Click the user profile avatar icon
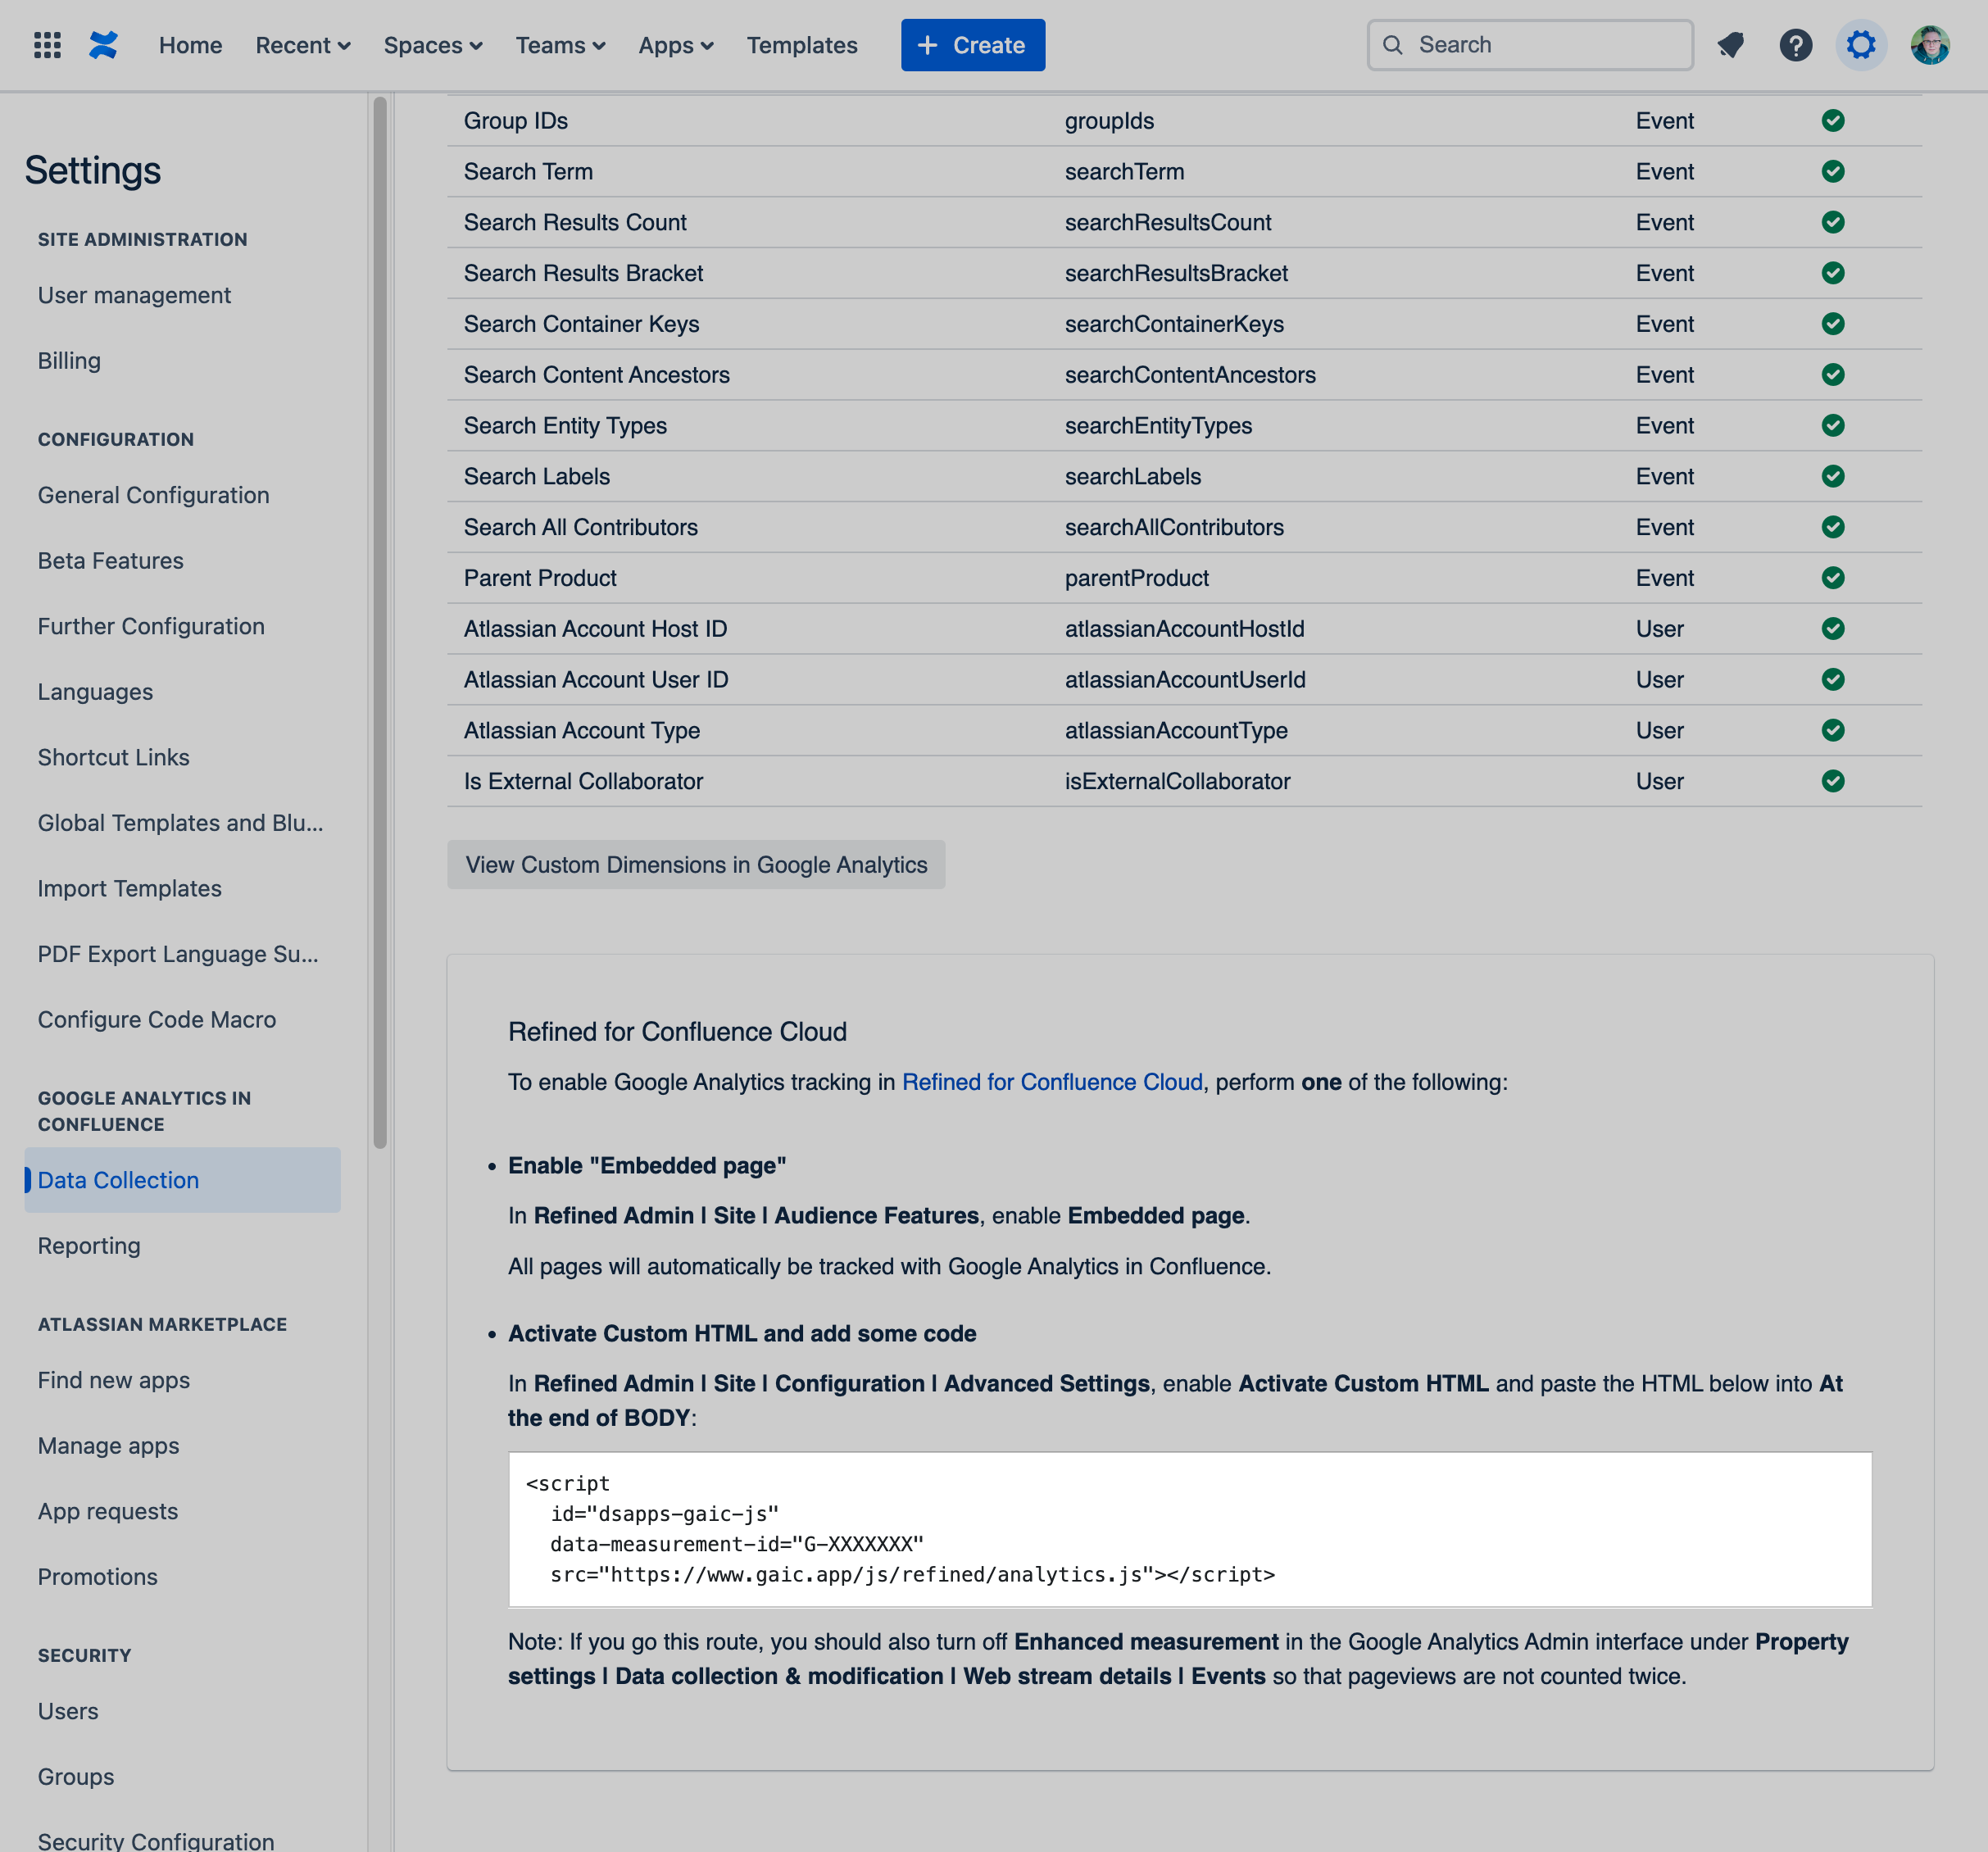1988x1852 pixels. [x=1931, y=45]
